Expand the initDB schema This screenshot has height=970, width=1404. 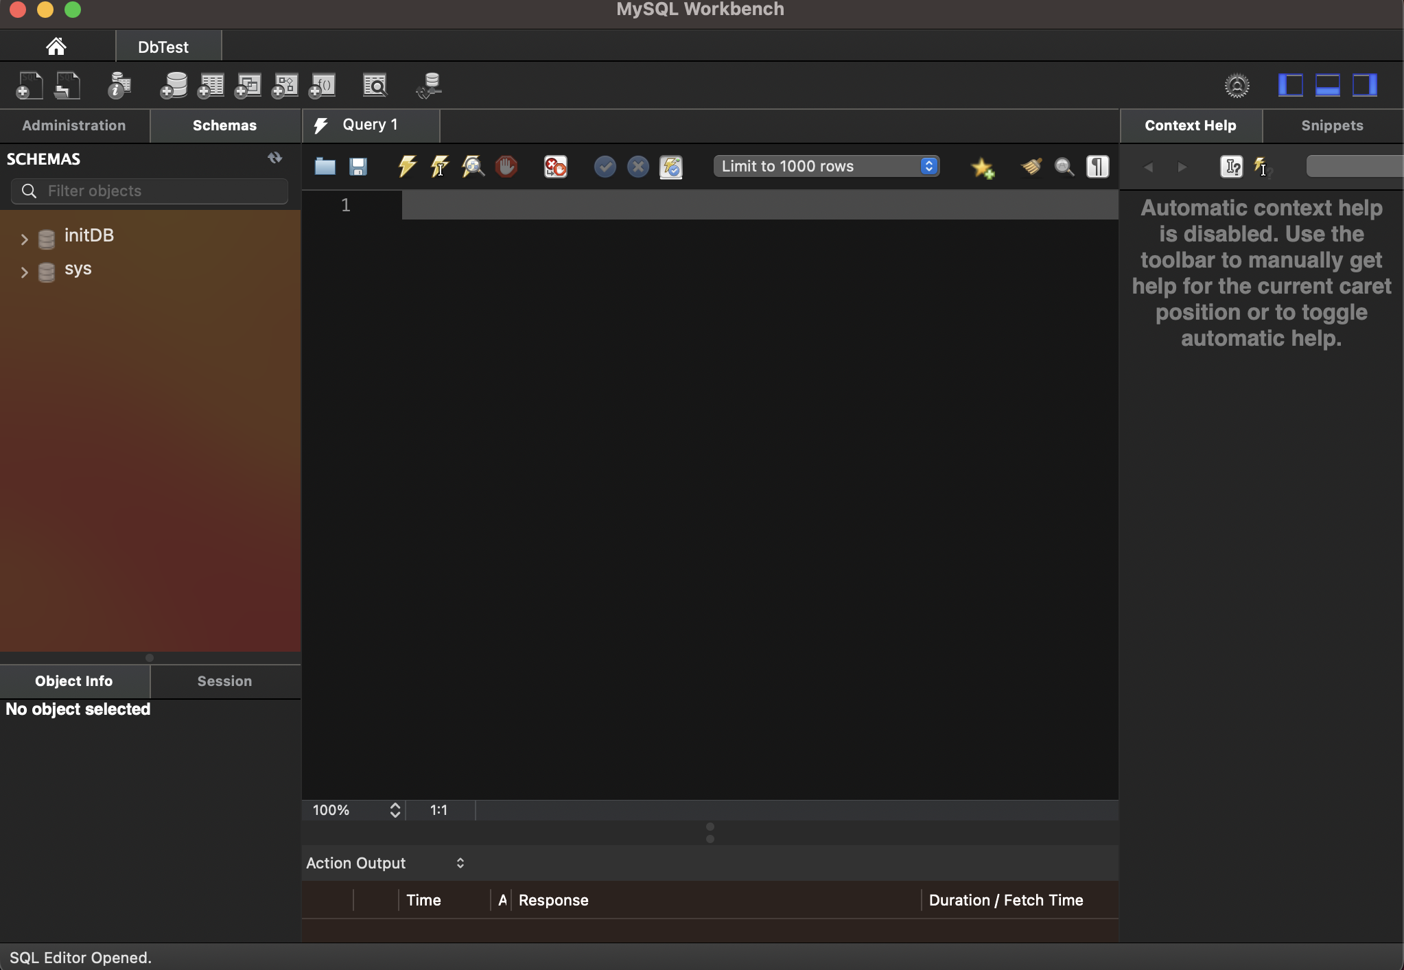(x=24, y=239)
